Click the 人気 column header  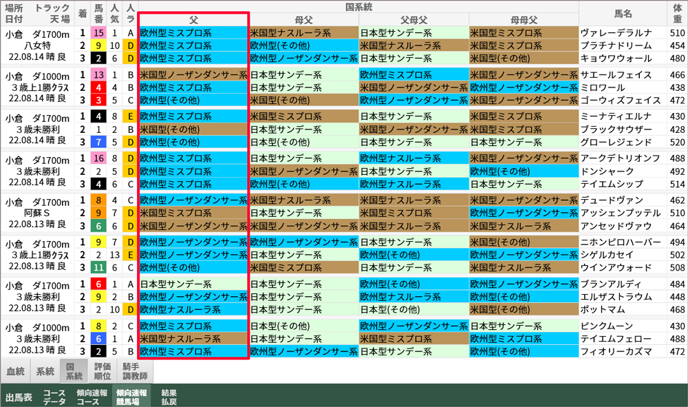tap(114, 14)
